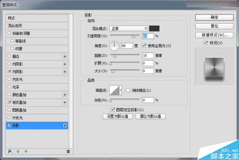
Task: Click the 扩展 input field showing 0
Action: [148, 63]
